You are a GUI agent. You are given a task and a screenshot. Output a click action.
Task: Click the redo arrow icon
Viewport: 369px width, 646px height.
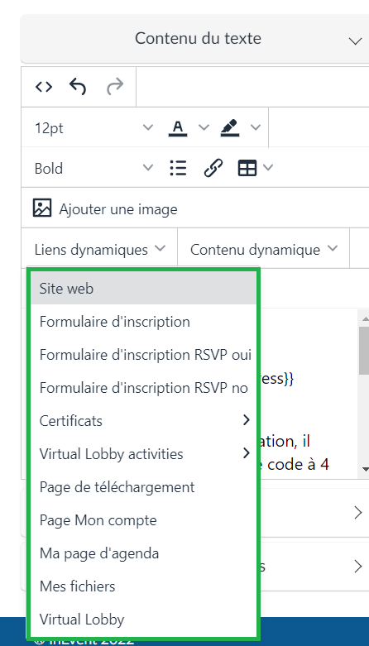pos(115,87)
